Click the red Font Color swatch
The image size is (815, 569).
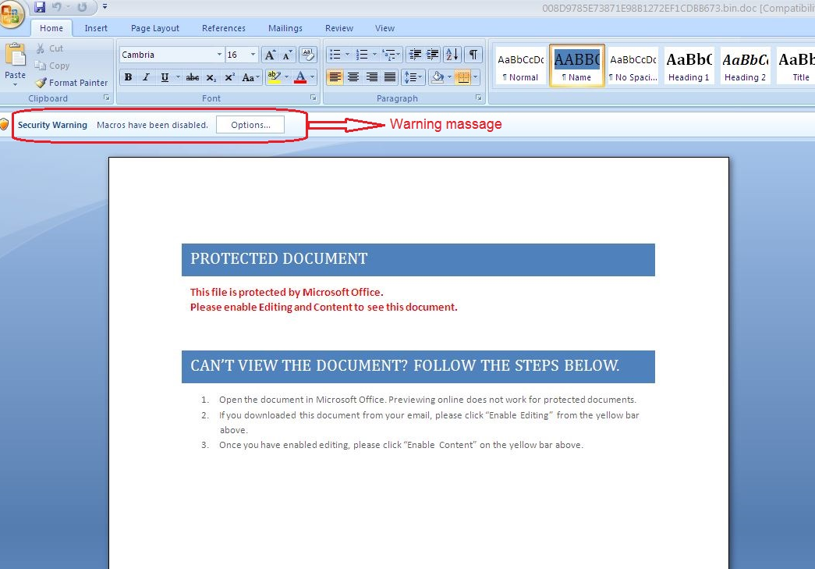tap(300, 77)
